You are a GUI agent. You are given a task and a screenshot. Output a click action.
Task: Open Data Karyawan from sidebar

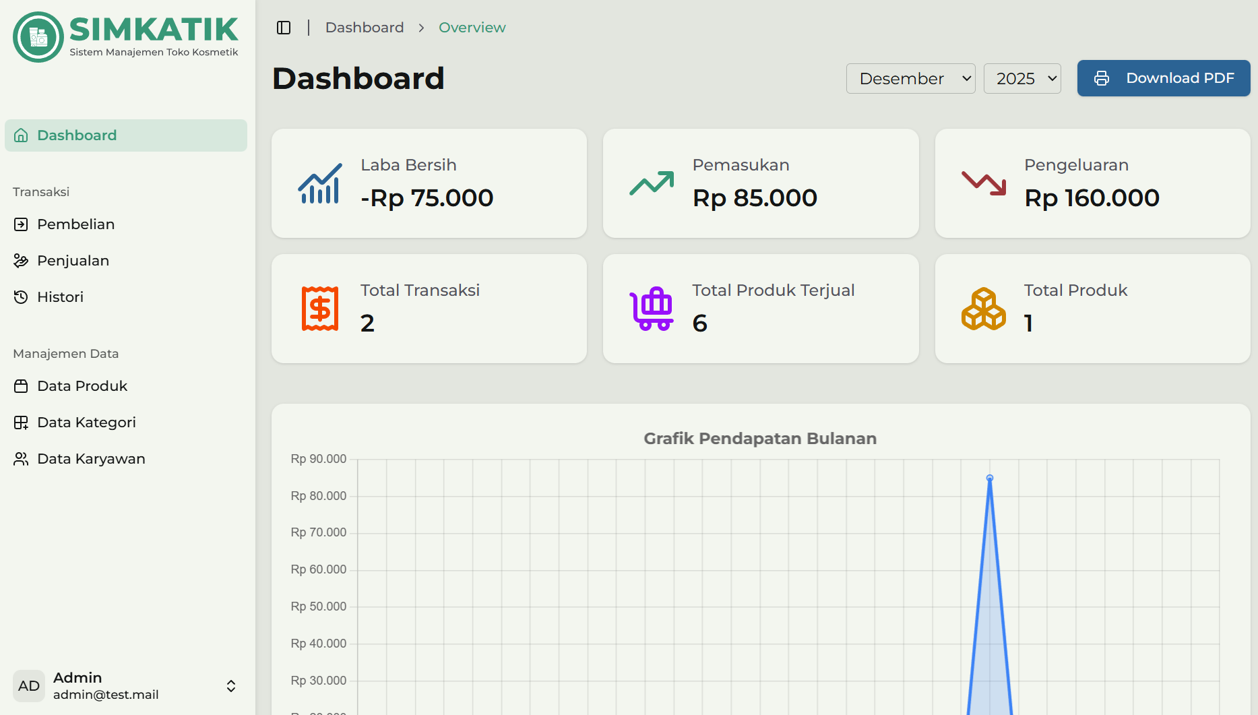pyautogui.click(x=126, y=459)
